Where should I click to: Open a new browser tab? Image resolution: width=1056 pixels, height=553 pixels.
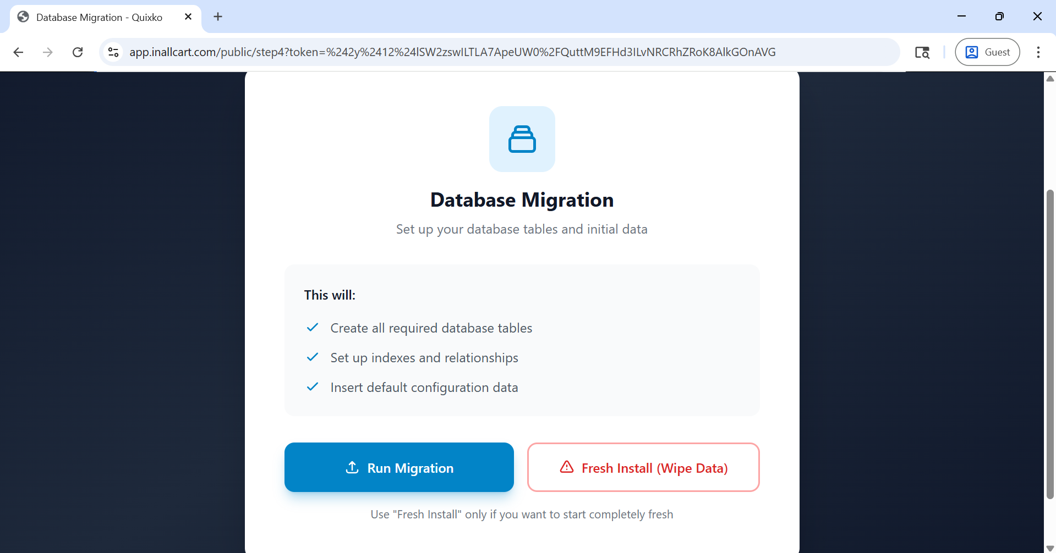(x=218, y=17)
